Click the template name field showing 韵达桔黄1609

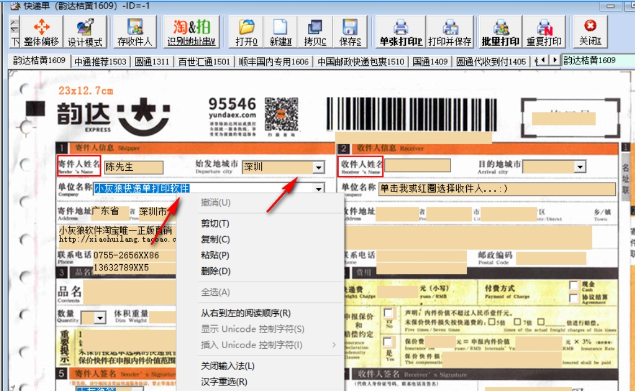click(598, 61)
